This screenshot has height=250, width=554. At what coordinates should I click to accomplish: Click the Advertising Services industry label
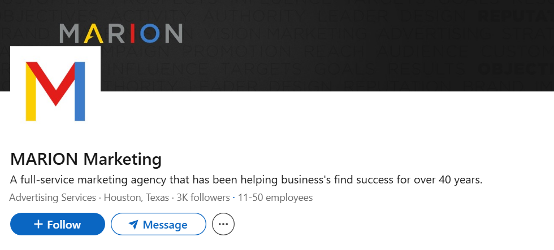pyautogui.click(x=53, y=198)
